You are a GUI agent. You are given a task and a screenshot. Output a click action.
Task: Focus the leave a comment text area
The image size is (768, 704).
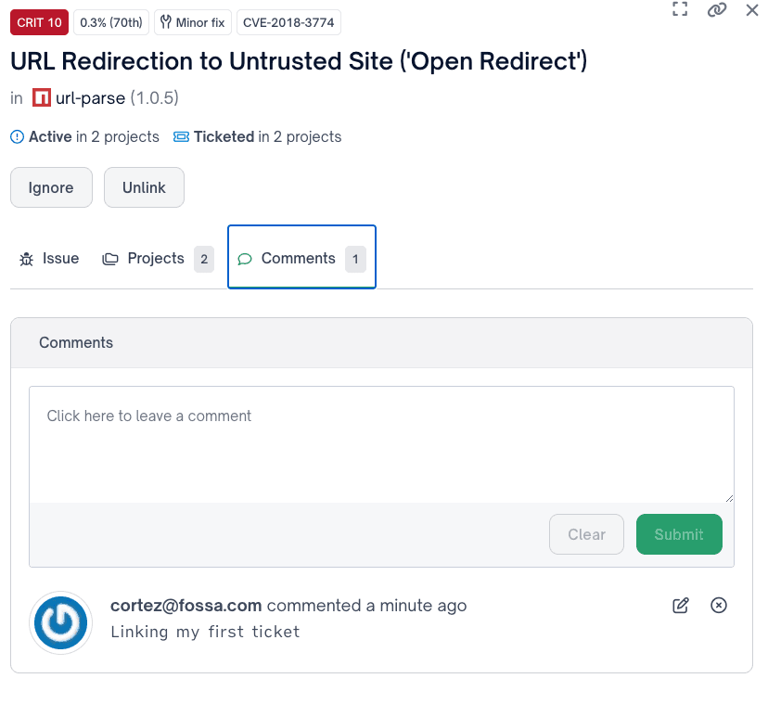[x=381, y=444]
